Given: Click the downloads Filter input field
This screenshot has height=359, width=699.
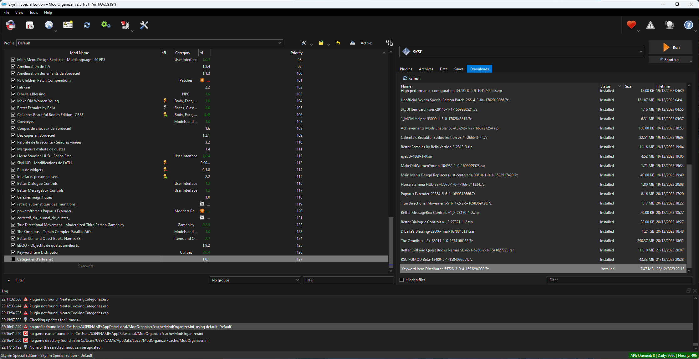Looking at the screenshot, I should coord(619,280).
